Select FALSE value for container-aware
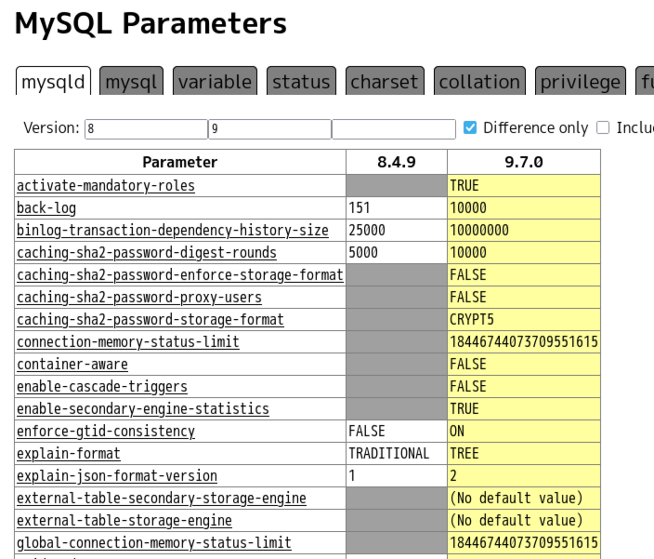 pos(468,364)
